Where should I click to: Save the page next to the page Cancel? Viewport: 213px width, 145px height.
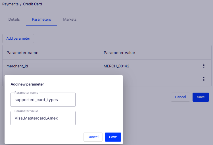pyautogui.click(x=201, y=97)
